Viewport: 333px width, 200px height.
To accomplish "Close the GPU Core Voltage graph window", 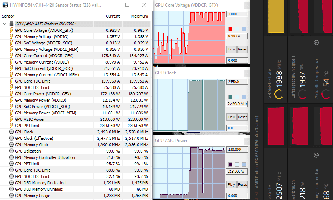I will click(247, 6).
